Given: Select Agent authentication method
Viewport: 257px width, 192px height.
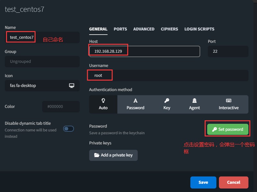Looking at the screenshot, I should 194,104.
